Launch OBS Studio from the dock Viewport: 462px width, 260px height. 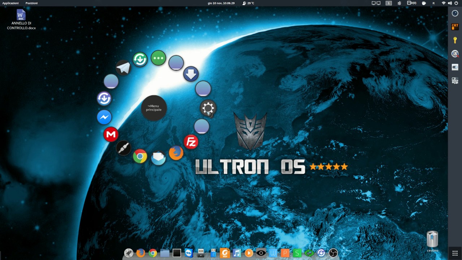point(333,253)
